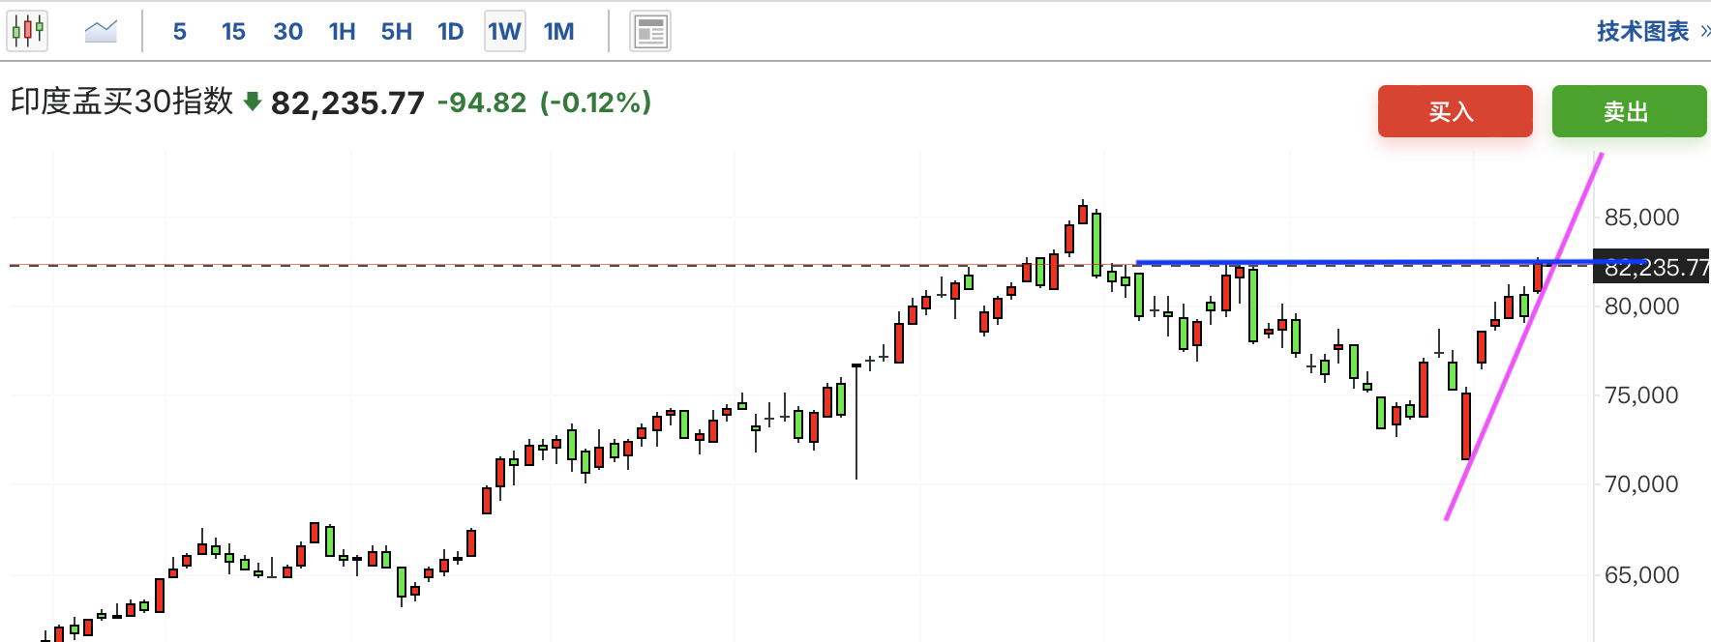Switch to area line chart type
The width and height of the screenshot is (1711, 642).
101,31
